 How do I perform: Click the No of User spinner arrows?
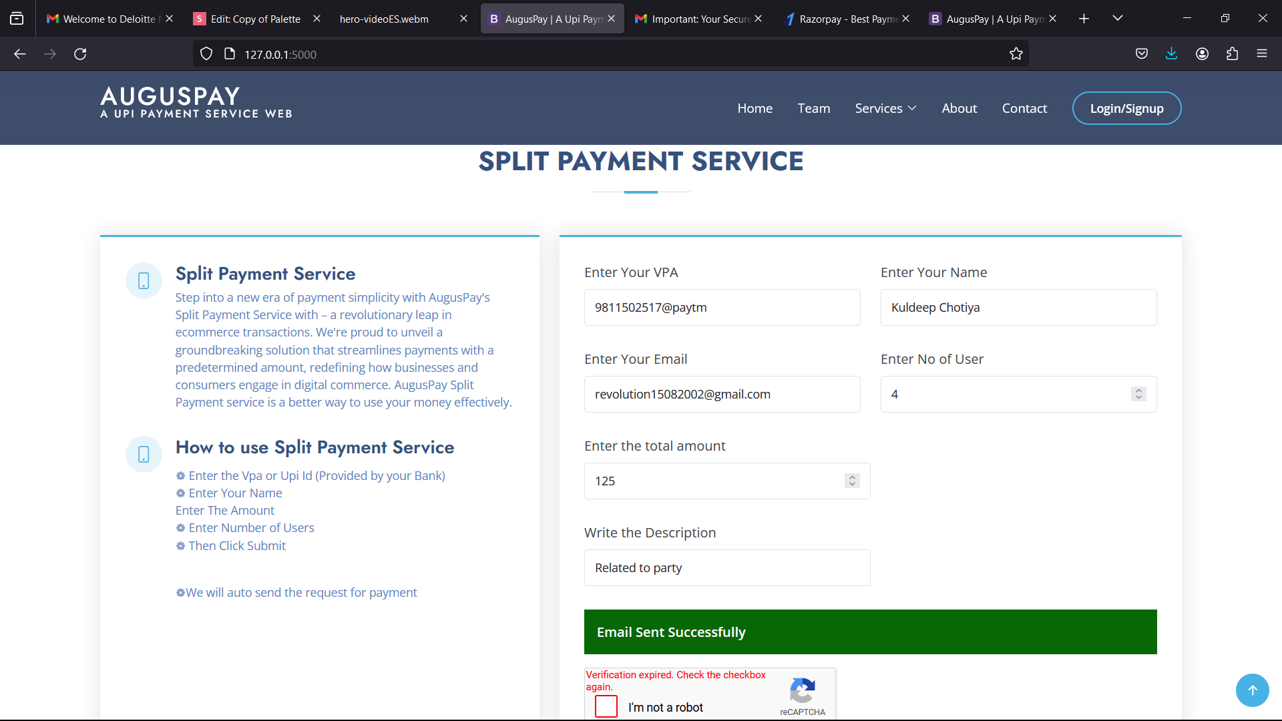[x=1138, y=394]
